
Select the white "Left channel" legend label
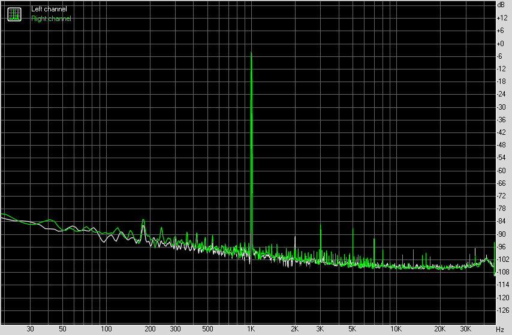[x=49, y=9]
